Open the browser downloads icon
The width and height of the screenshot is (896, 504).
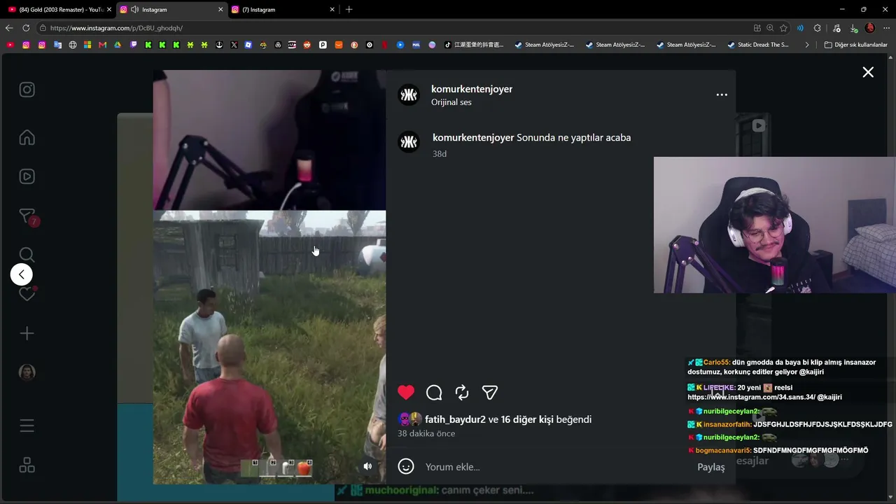853,28
